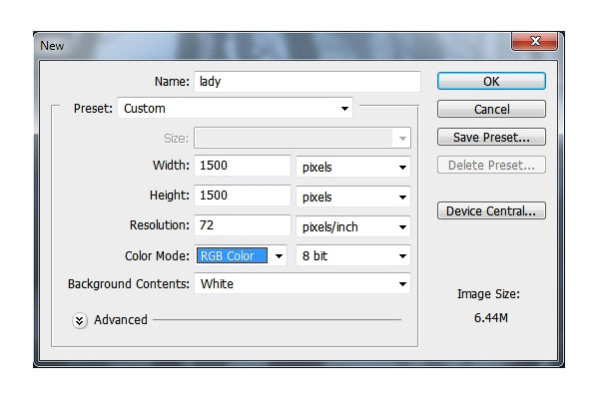Click the Cancel button

coord(491,109)
